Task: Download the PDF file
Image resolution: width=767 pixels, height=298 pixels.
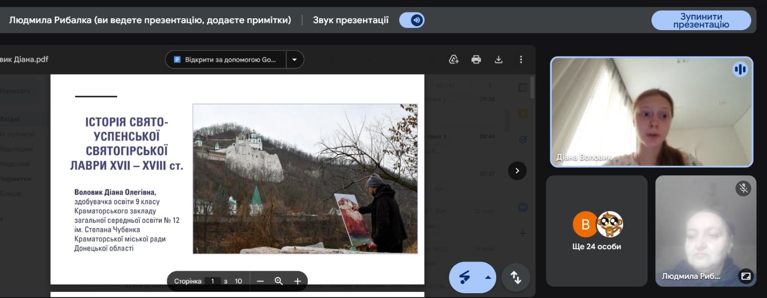Action: click(499, 59)
